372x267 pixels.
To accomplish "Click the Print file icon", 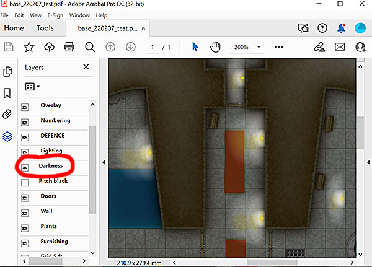I will click(x=69, y=47).
